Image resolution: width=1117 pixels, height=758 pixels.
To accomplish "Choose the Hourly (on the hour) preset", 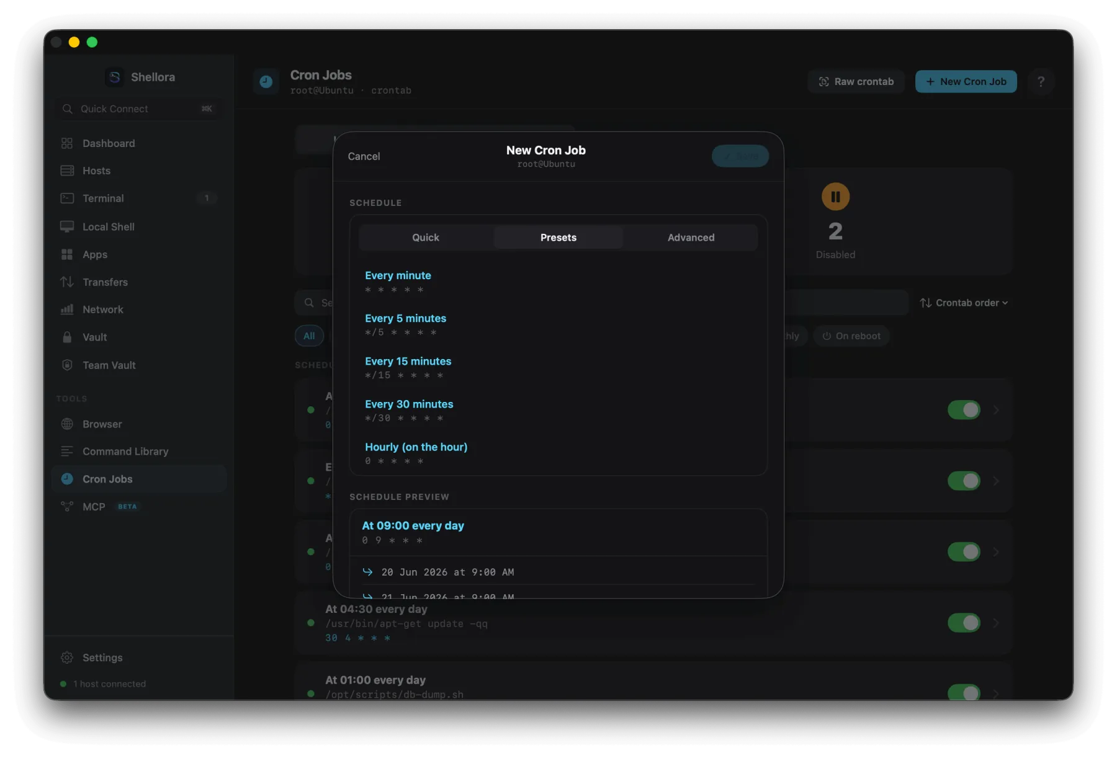I will [x=558, y=453].
